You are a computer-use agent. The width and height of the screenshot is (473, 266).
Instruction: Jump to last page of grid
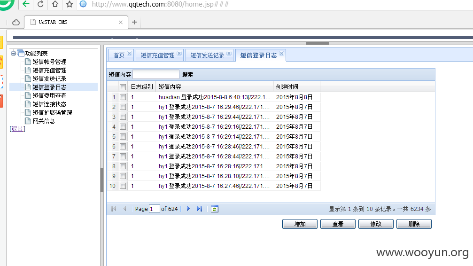pyautogui.click(x=200, y=209)
